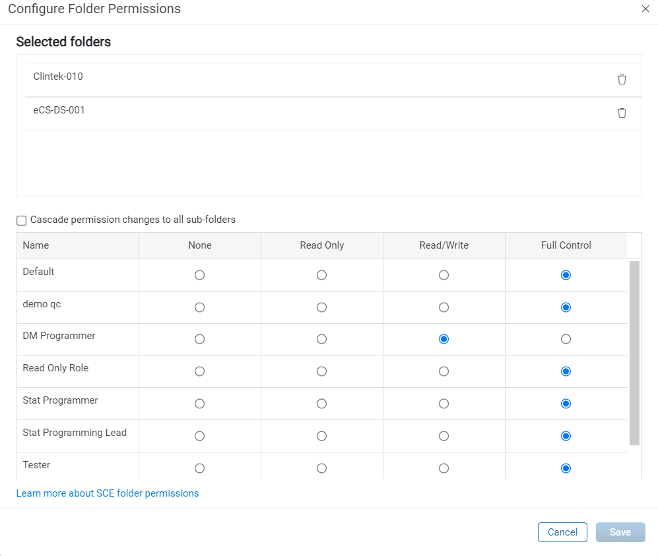Select Full Control for Tester

(x=566, y=468)
